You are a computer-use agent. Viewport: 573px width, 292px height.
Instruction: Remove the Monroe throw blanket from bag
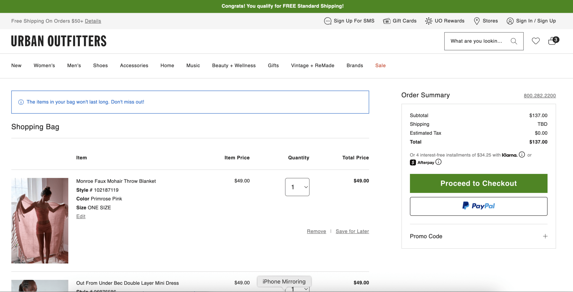[x=316, y=231]
